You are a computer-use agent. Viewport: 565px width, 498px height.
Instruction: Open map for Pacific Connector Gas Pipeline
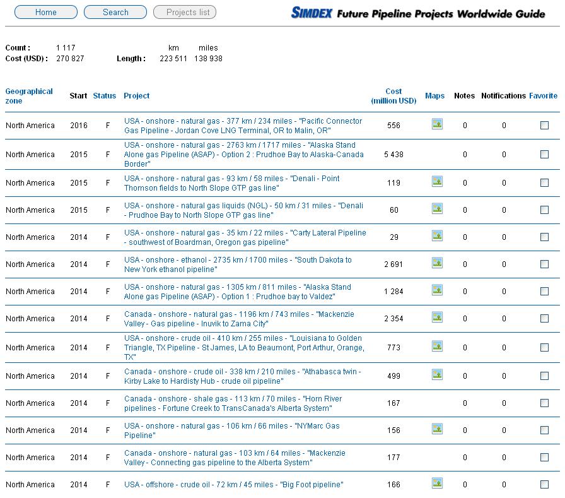point(437,124)
